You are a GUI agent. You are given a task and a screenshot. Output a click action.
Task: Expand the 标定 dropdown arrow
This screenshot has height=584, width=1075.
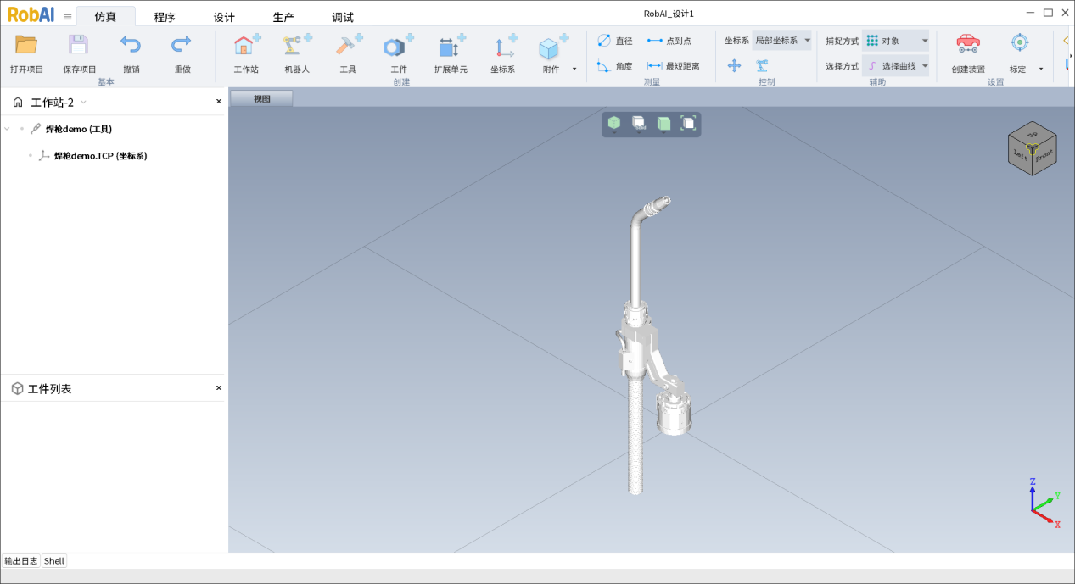[1041, 70]
